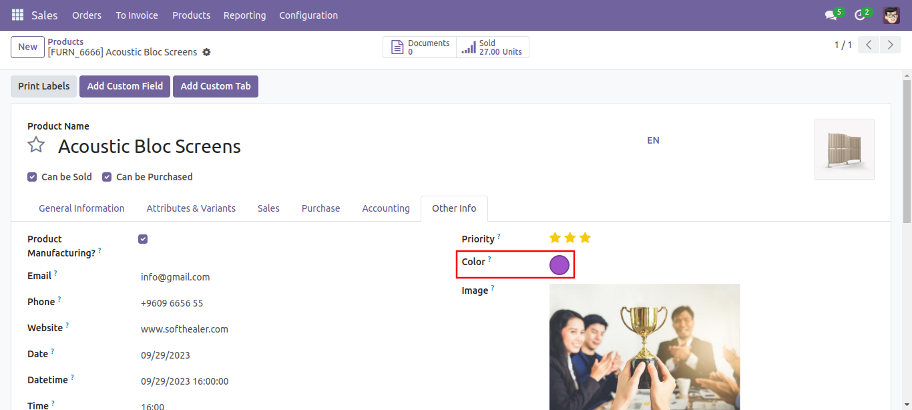This screenshot has height=410, width=912.
Task: Show the help tooltip beside Color label
Action: pyautogui.click(x=489, y=259)
